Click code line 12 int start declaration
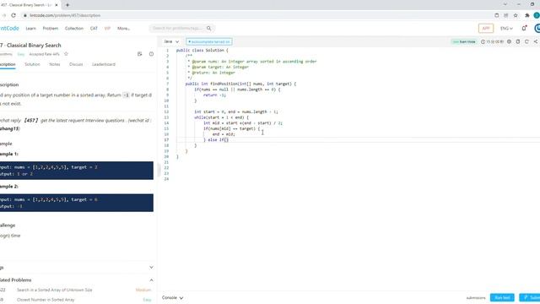Viewport: 540px width, 304px height. [x=236, y=111]
